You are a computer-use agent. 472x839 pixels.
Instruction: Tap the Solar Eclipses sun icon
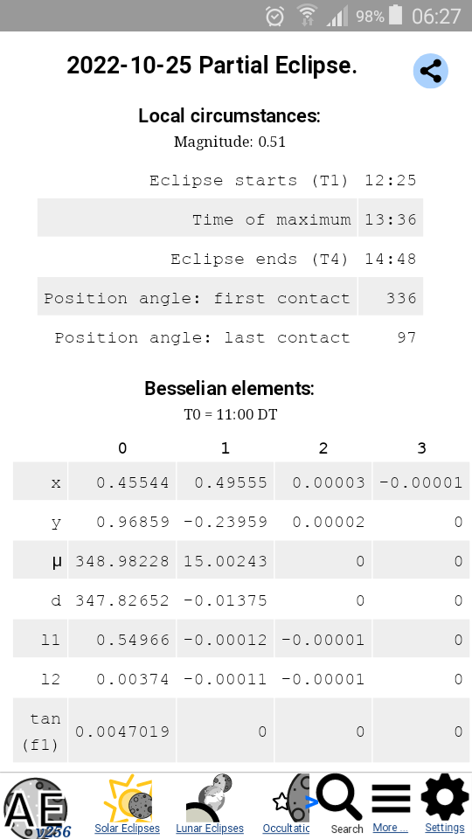[128, 797]
